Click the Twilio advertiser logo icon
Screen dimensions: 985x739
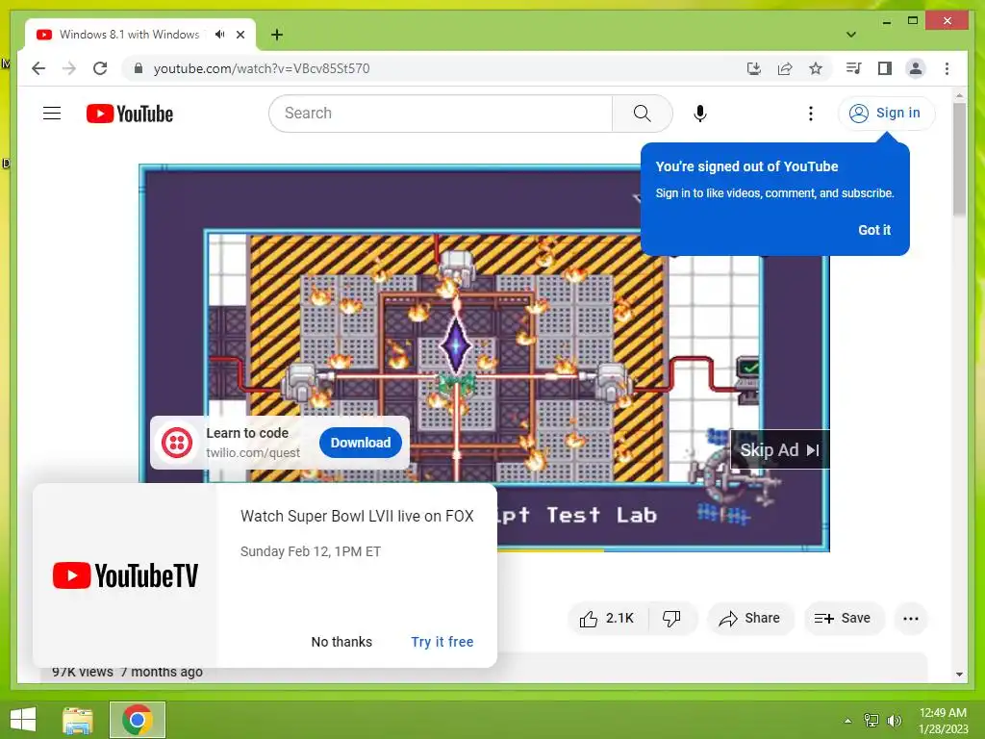[x=177, y=443]
